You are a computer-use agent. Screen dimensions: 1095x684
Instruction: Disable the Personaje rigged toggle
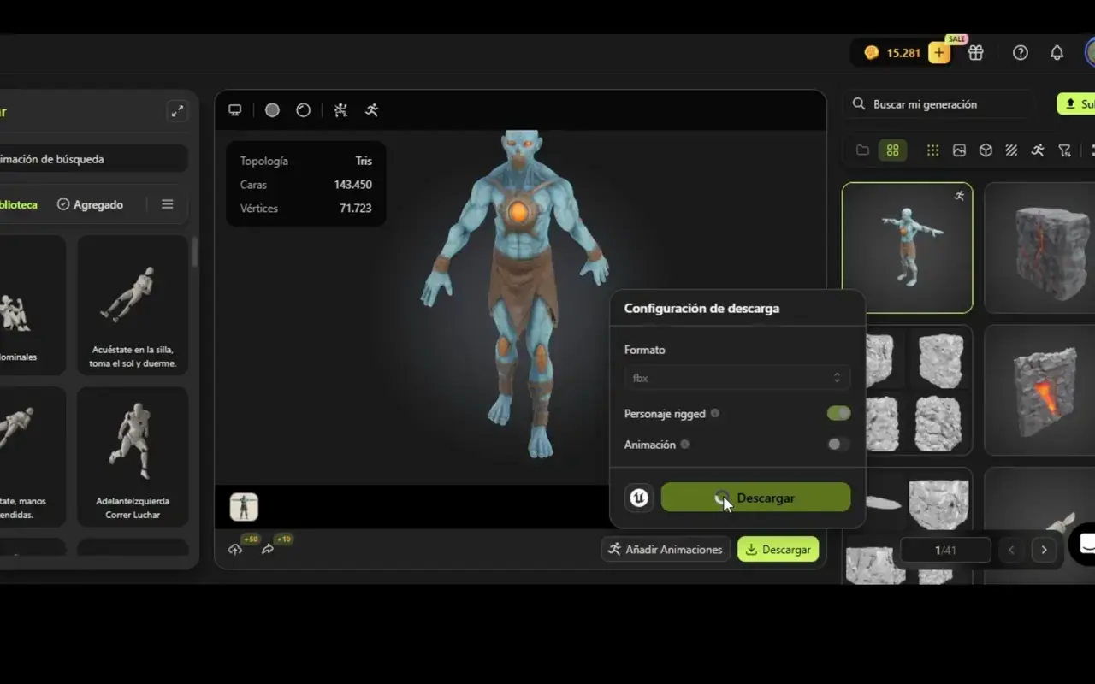point(838,413)
